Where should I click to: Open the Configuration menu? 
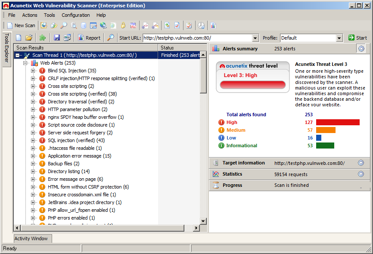76,15
